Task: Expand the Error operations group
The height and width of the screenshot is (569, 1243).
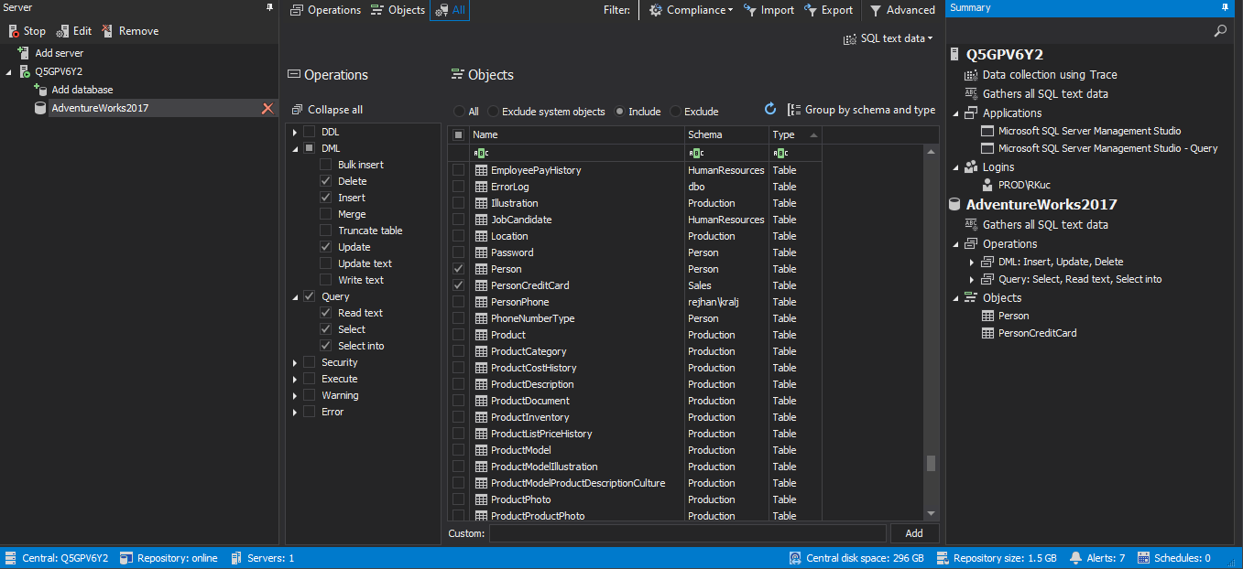Action: 295,412
